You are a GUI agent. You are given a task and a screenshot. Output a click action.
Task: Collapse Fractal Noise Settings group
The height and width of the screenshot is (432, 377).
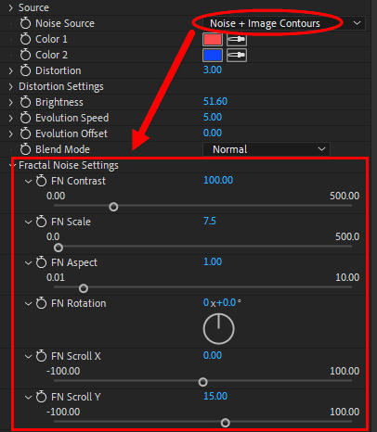(x=11, y=165)
